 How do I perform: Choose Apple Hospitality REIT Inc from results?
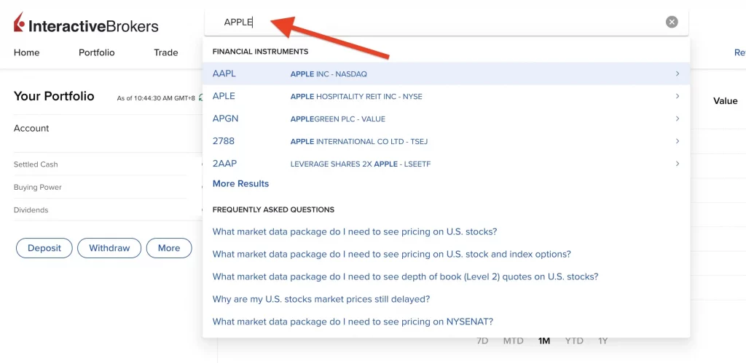coord(356,96)
